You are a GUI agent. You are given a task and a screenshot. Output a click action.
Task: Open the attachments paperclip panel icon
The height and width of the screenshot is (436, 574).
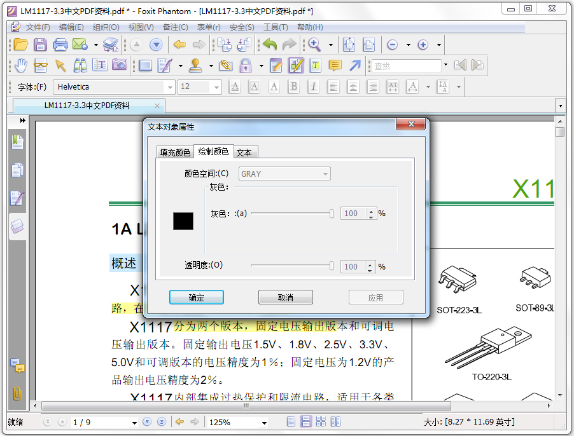pos(17,393)
